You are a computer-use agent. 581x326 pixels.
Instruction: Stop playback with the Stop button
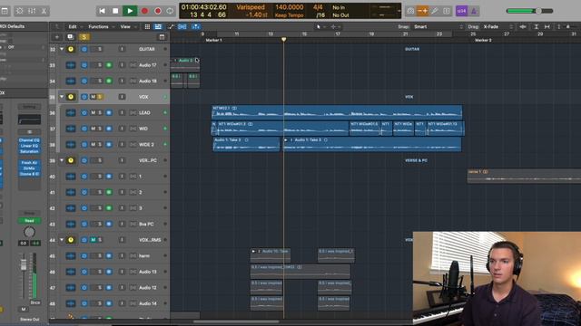pyautogui.click(x=115, y=11)
